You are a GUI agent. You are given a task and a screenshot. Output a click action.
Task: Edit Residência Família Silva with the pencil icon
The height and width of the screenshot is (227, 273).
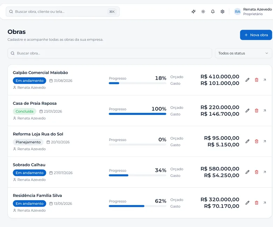point(247,203)
